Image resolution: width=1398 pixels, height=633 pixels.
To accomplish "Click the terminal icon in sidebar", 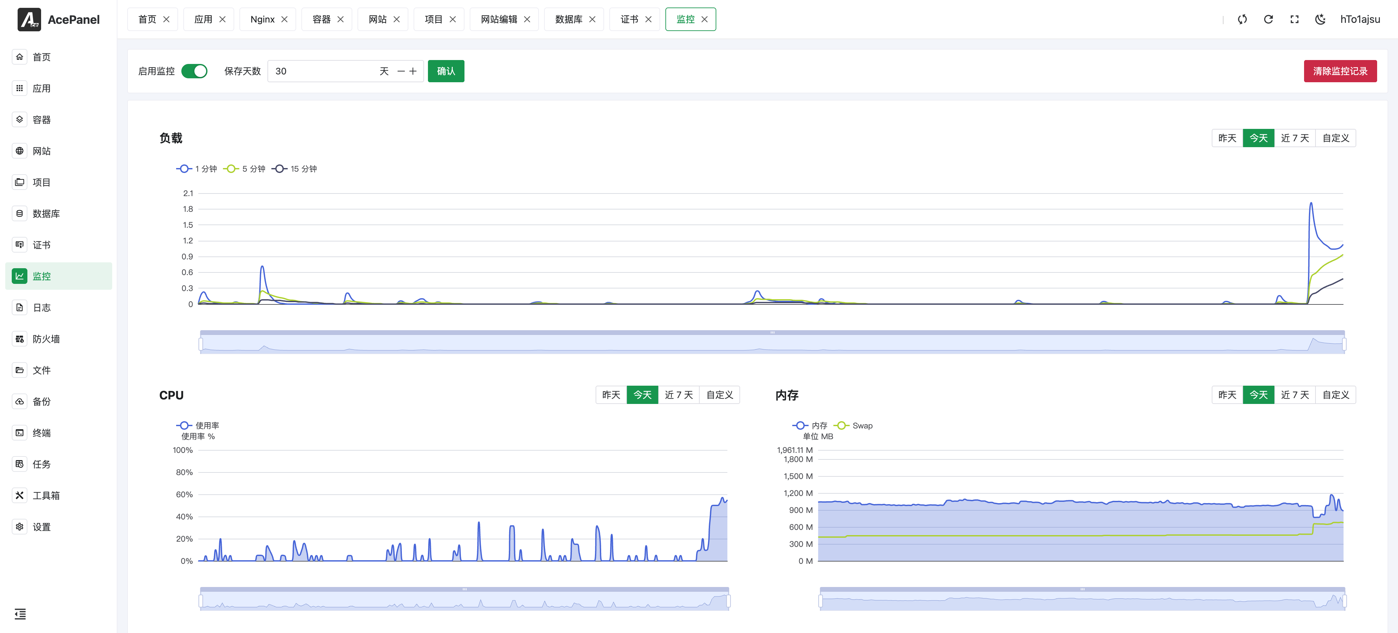I will coord(20,433).
